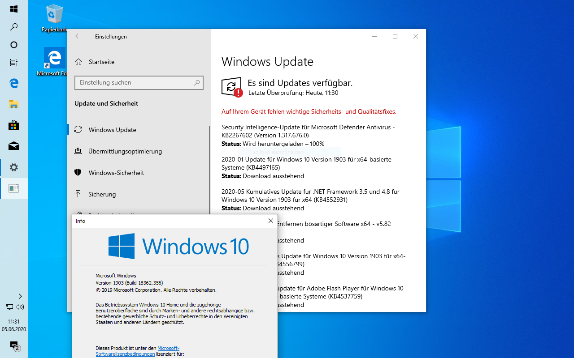Close the Einstellungen window
Image resolution: width=574 pixels, height=358 pixels.
pos(416,37)
